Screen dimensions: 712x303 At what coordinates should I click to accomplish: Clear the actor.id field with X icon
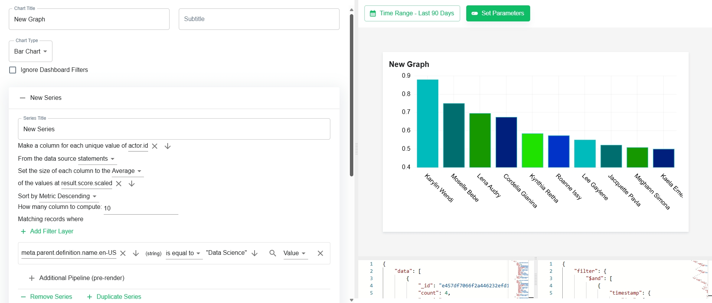(x=155, y=146)
